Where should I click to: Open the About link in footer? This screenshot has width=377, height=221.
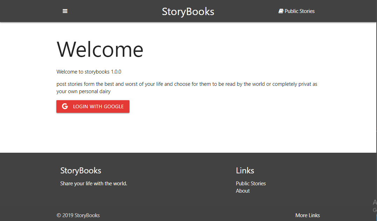[x=243, y=191]
